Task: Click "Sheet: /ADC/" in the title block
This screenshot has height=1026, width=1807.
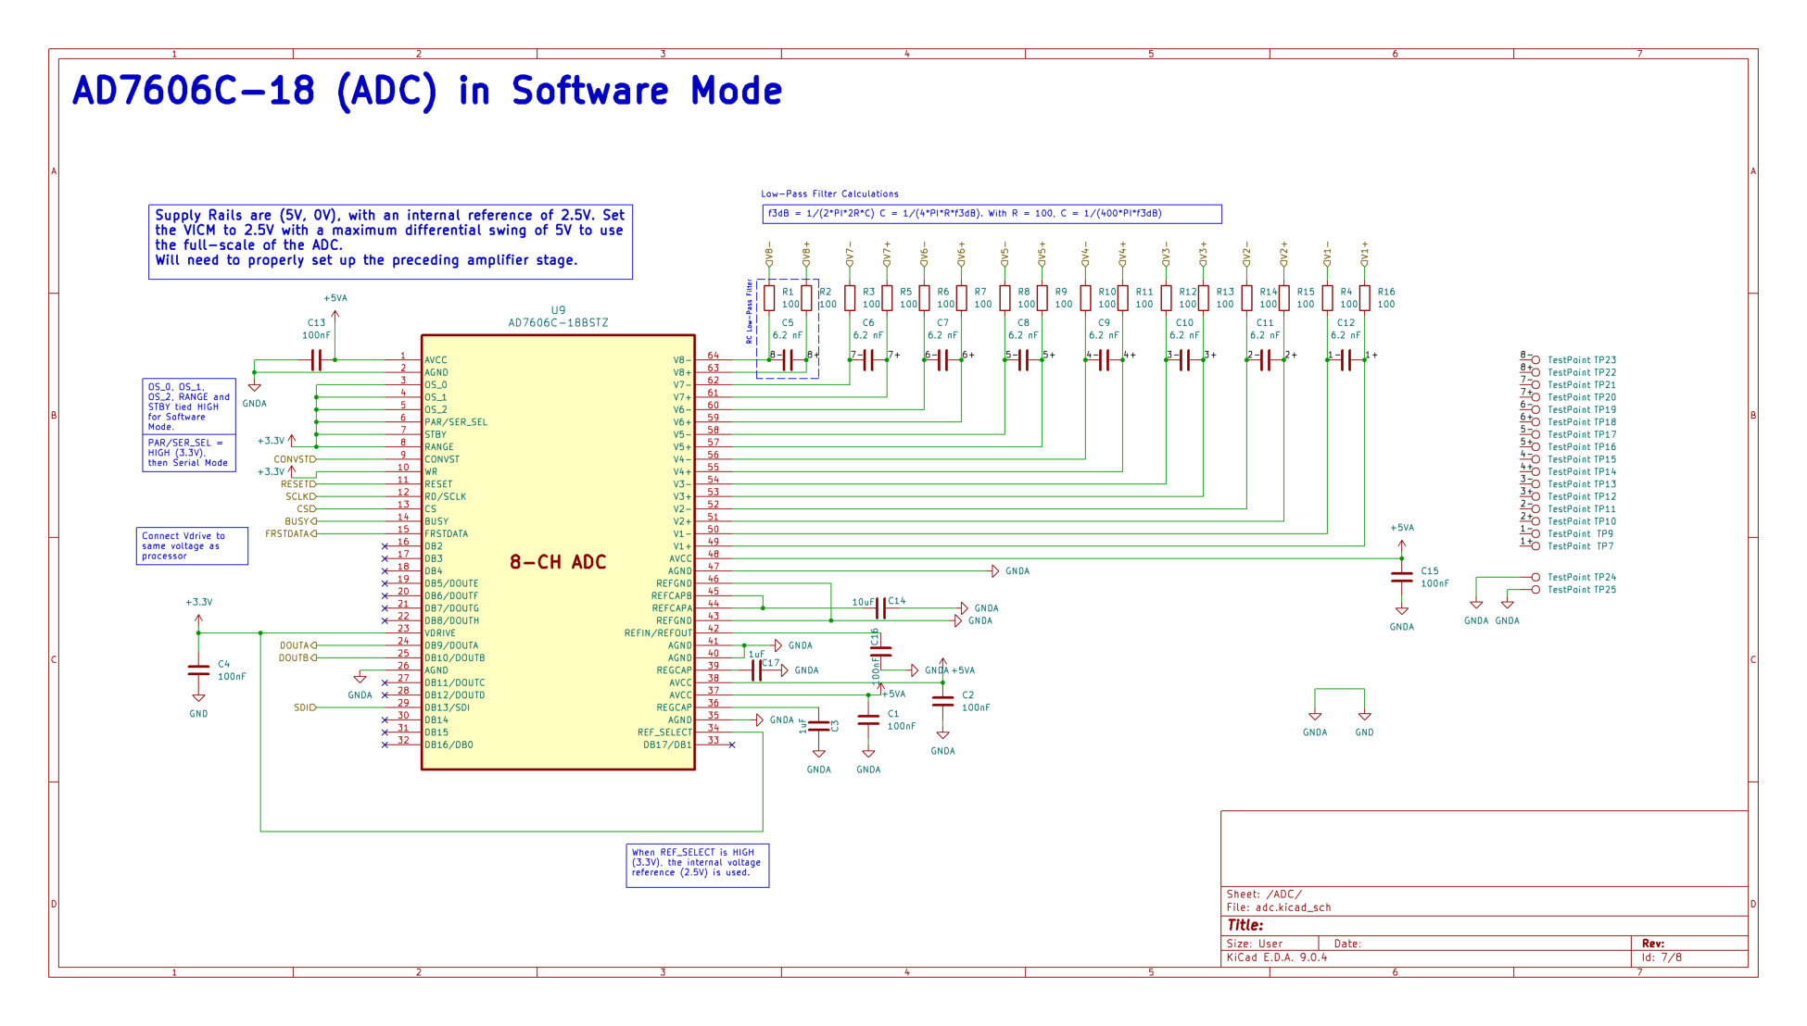Action: click(1264, 895)
